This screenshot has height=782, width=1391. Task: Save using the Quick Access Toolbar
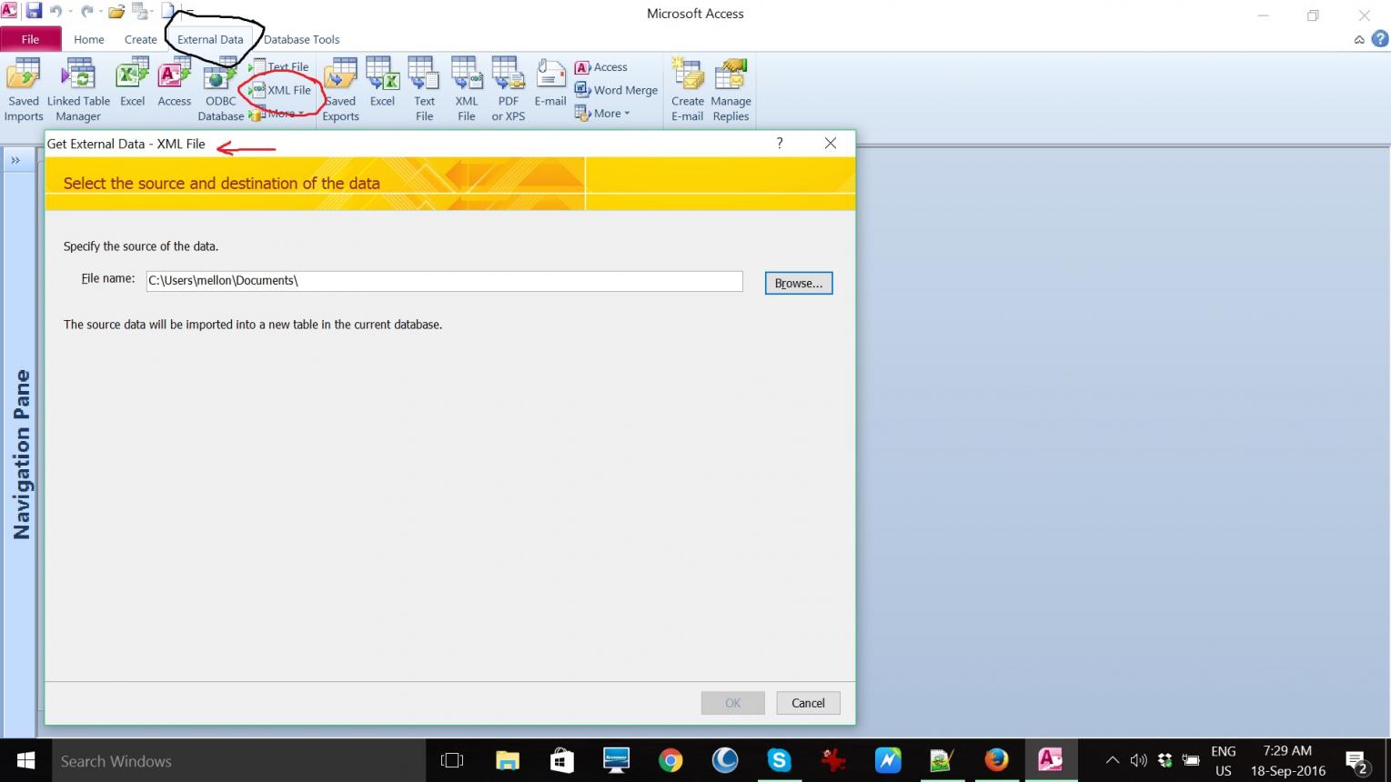coord(34,12)
